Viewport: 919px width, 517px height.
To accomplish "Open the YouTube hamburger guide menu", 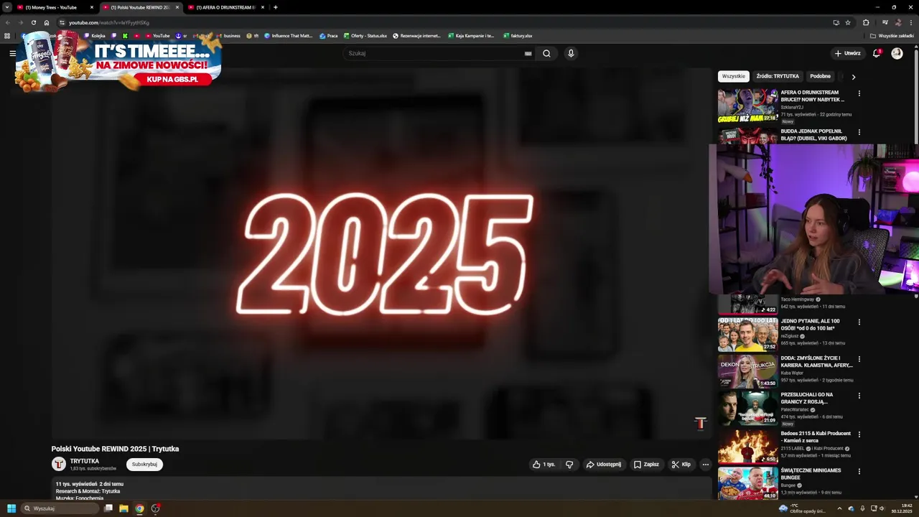I will [12, 53].
